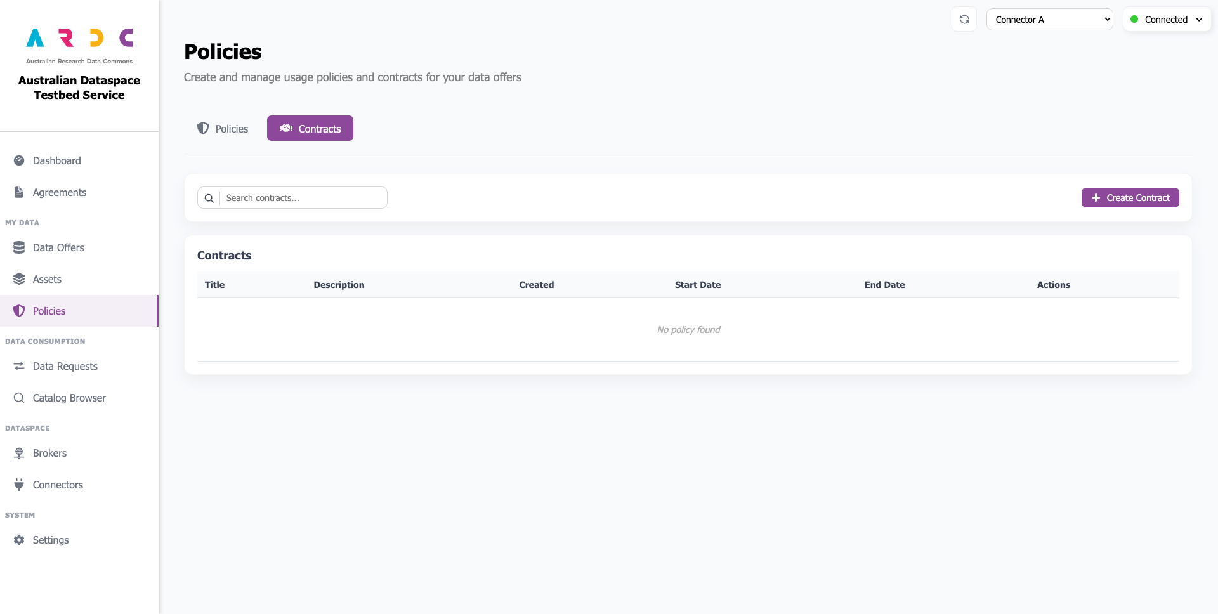
Task: Click the MY DATA section label
Action: pos(22,223)
